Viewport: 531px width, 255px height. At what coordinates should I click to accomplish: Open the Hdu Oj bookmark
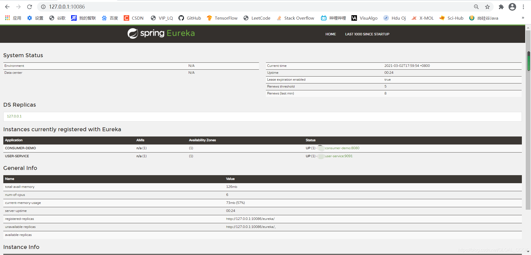coord(395,18)
